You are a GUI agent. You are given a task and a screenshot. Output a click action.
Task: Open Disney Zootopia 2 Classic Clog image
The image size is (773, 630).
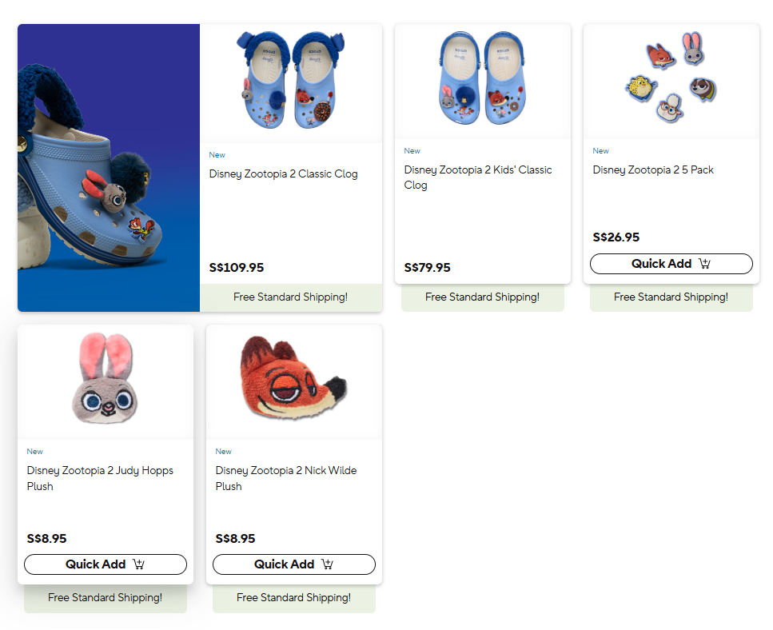291,80
